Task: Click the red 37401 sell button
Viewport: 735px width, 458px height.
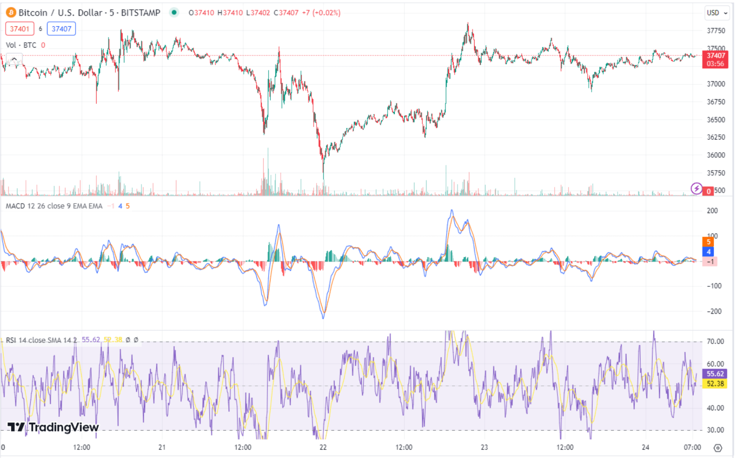Action: 19,28
